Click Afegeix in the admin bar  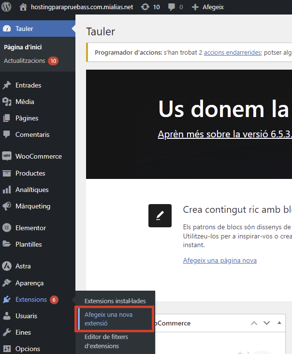click(213, 7)
